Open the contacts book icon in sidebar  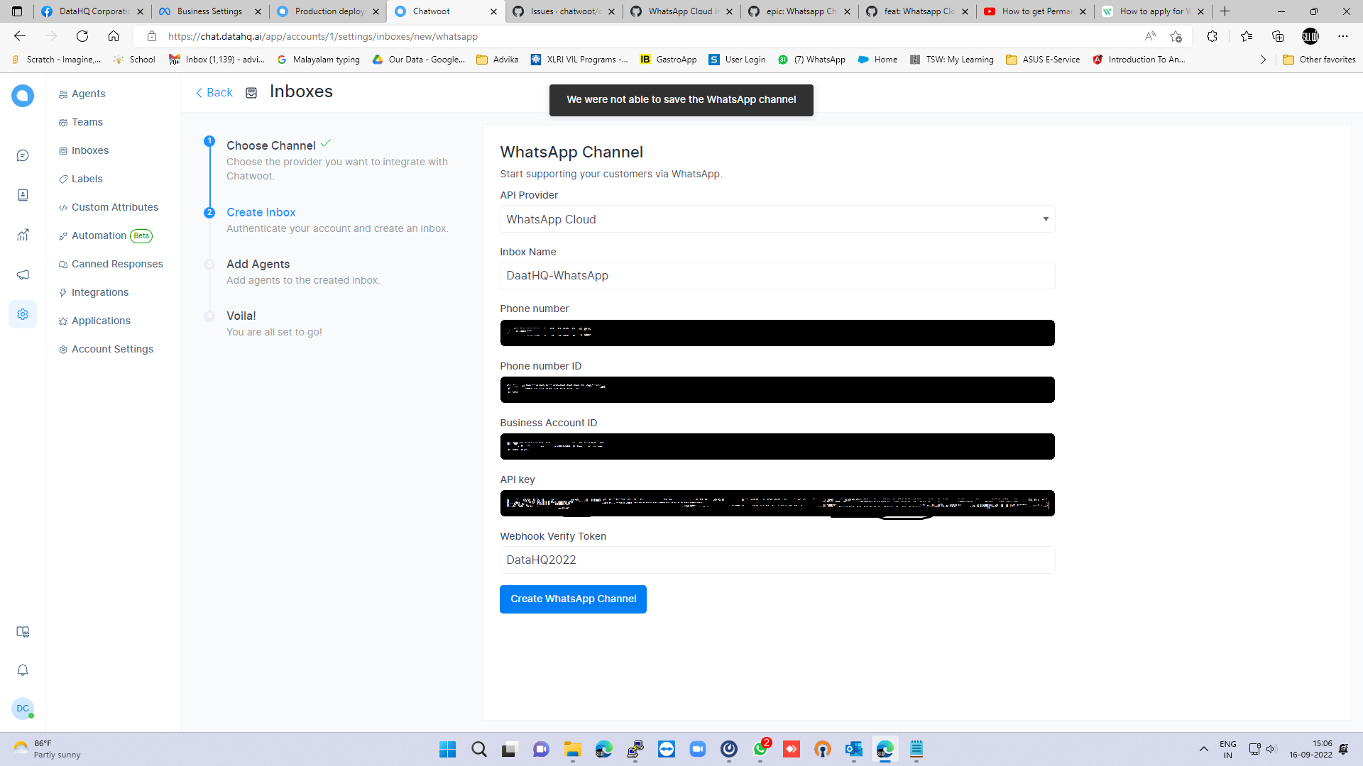tap(23, 195)
